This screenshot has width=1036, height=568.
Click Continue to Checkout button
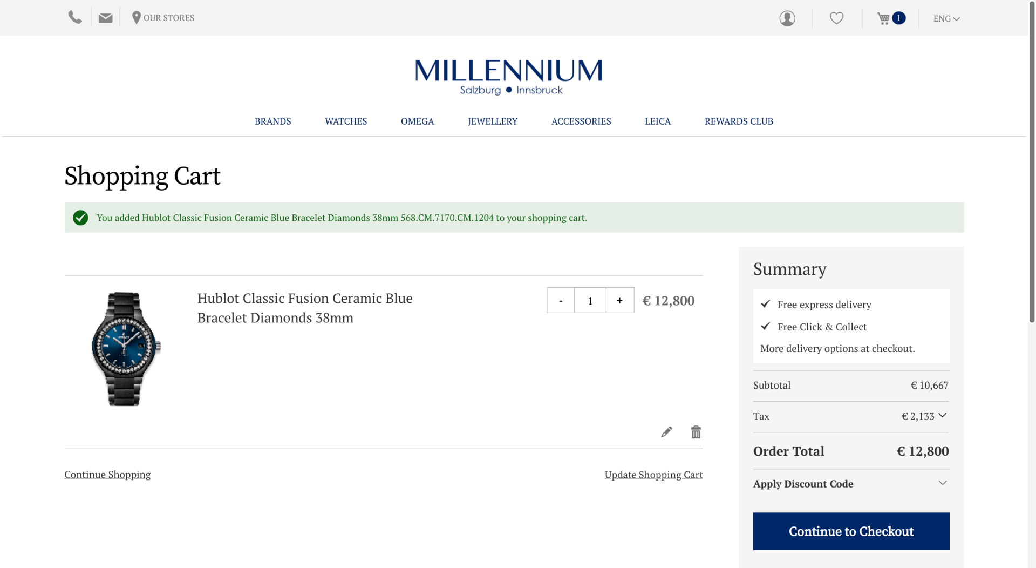point(851,531)
